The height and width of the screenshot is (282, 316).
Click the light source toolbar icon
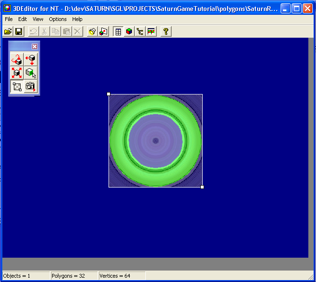(x=92, y=31)
